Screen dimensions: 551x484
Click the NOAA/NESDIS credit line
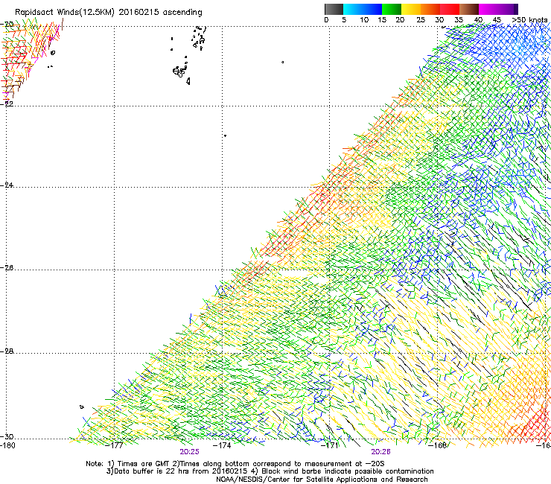click(x=322, y=480)
